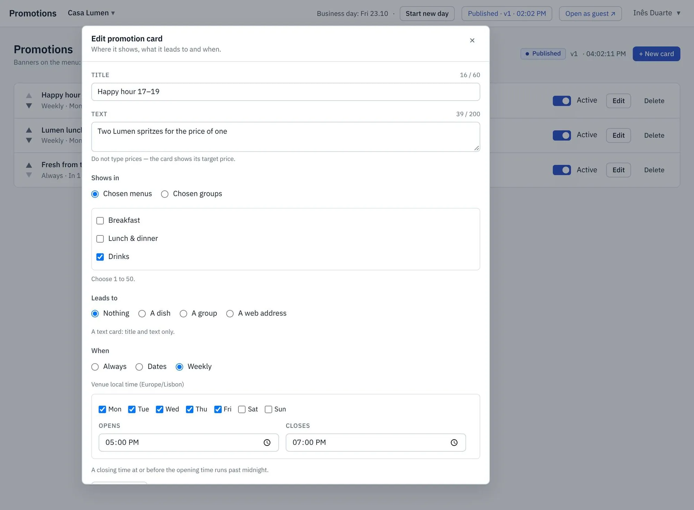This screenshot has height=510, width=694.
Task: Close the Edit promotion card dialog
Action: click(472, 41)
